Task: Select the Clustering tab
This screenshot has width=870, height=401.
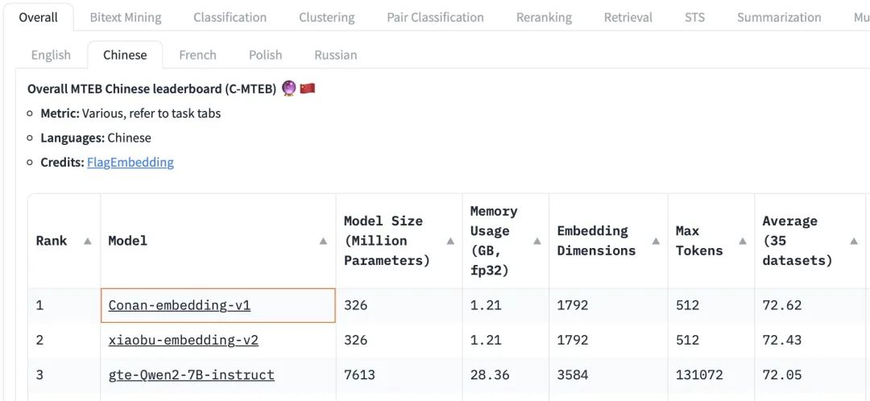Action: point(326,17)
